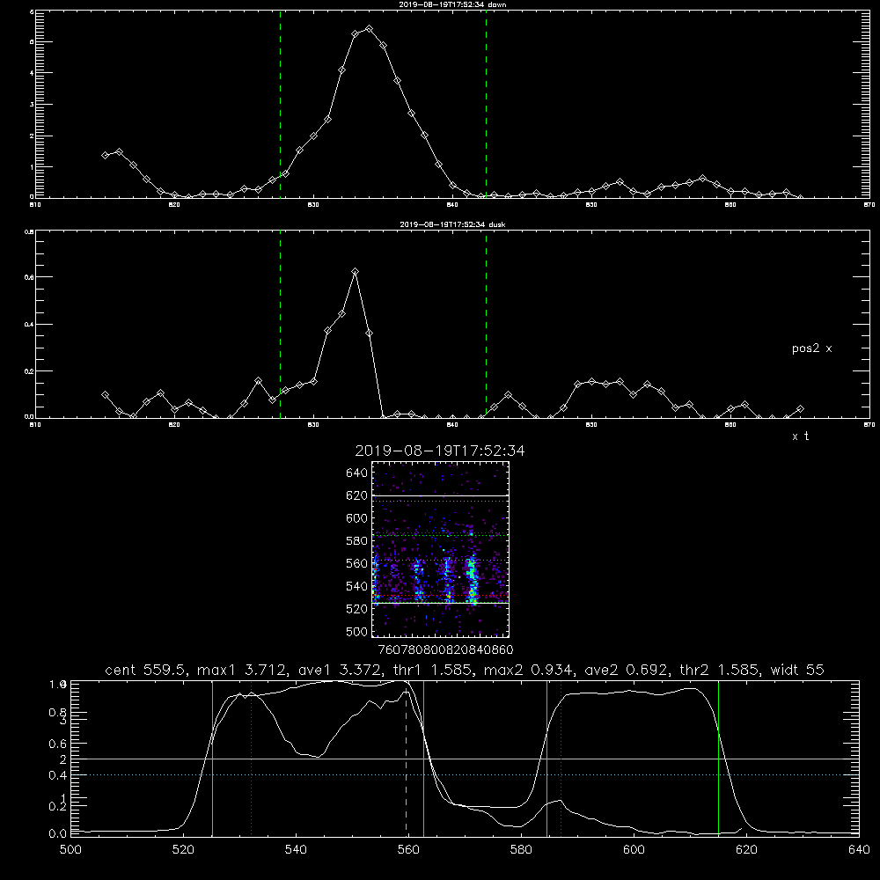The width and height of the screenshot is (880, 880).
Task: Click the "2019-08-19T17:52:34 dusk" plot title
Action: tap(452, 224)
